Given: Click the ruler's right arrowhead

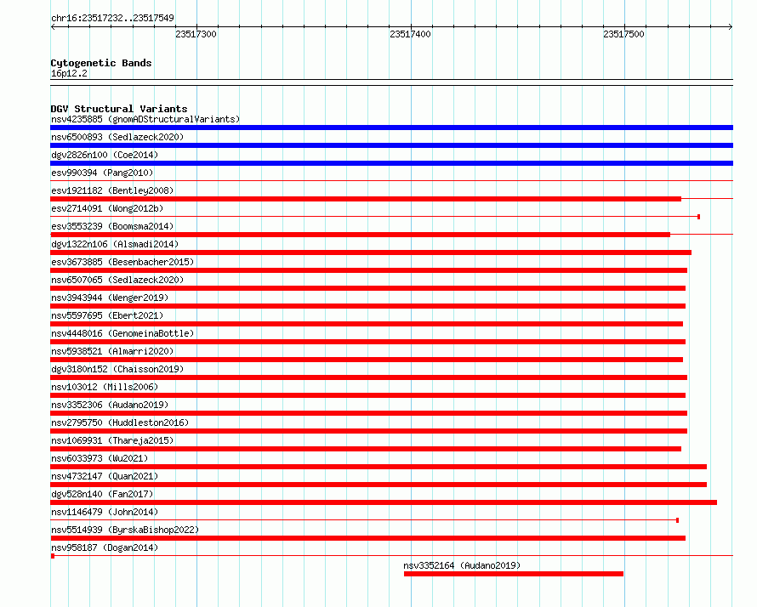Looking at the screenshot, I should click(x=731, y=26).
